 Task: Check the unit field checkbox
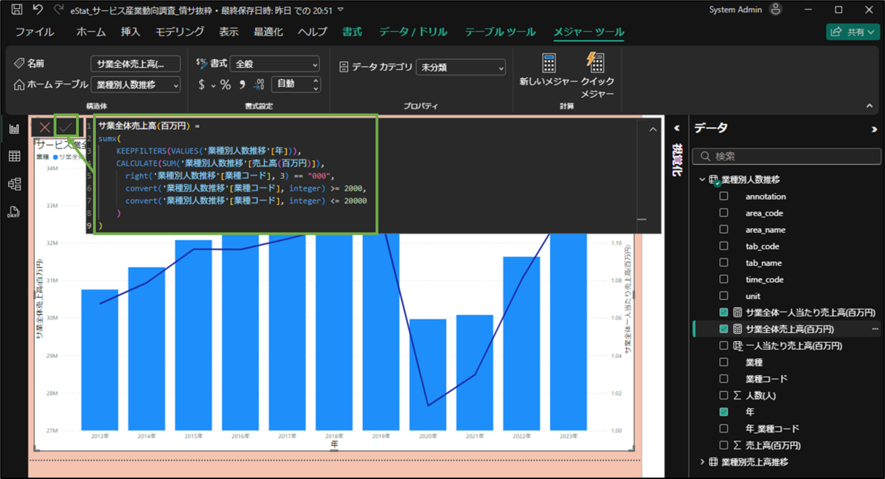[723, 296]
